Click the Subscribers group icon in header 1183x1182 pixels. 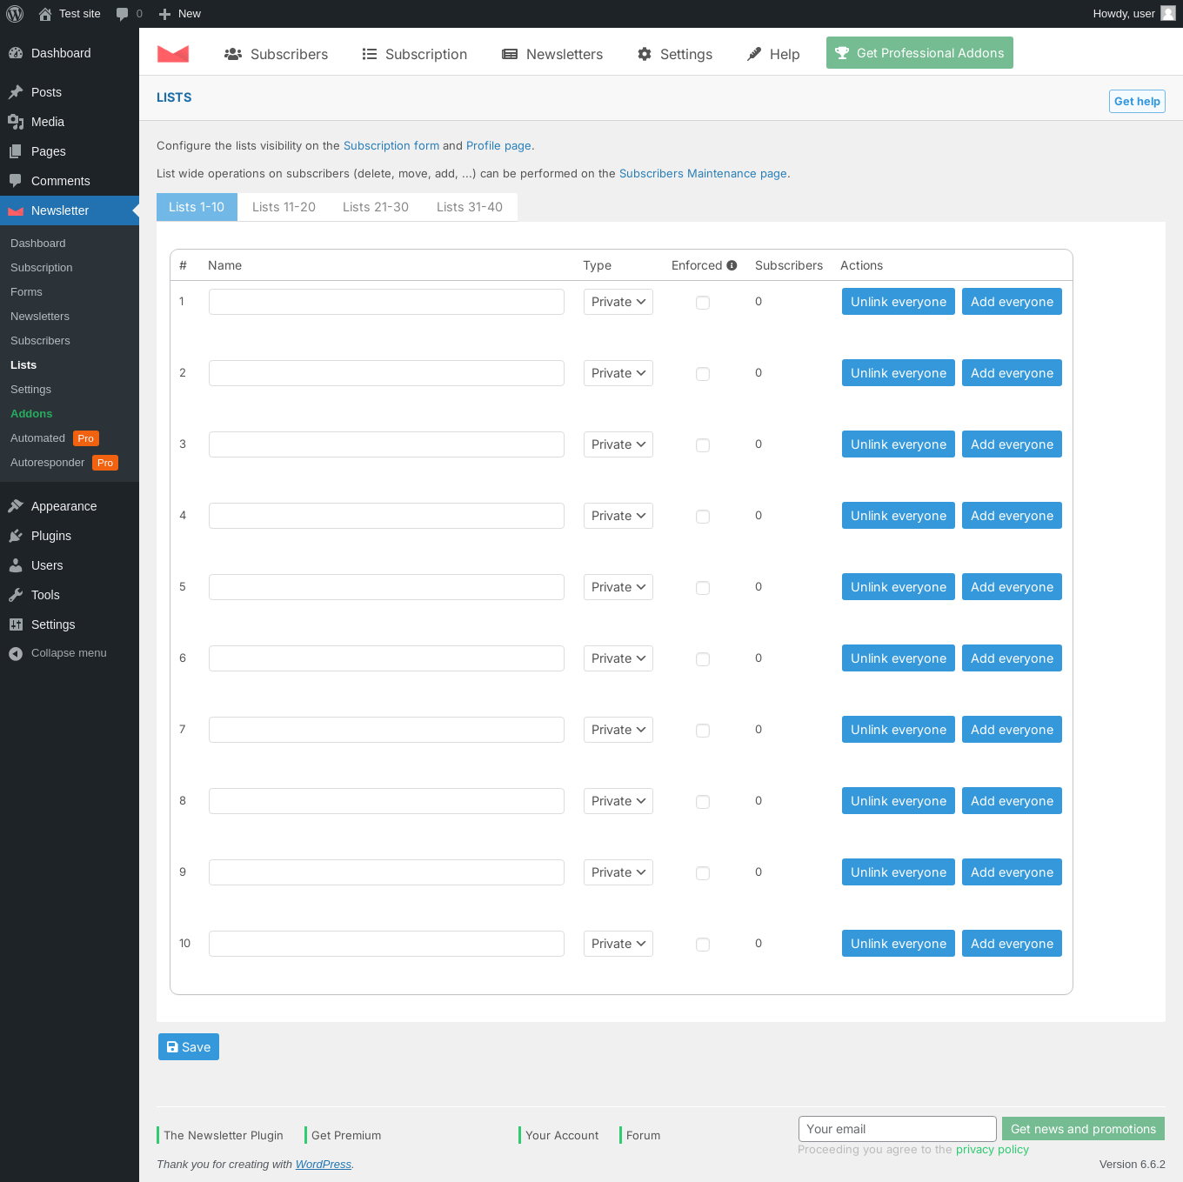(x=233, y=54)
